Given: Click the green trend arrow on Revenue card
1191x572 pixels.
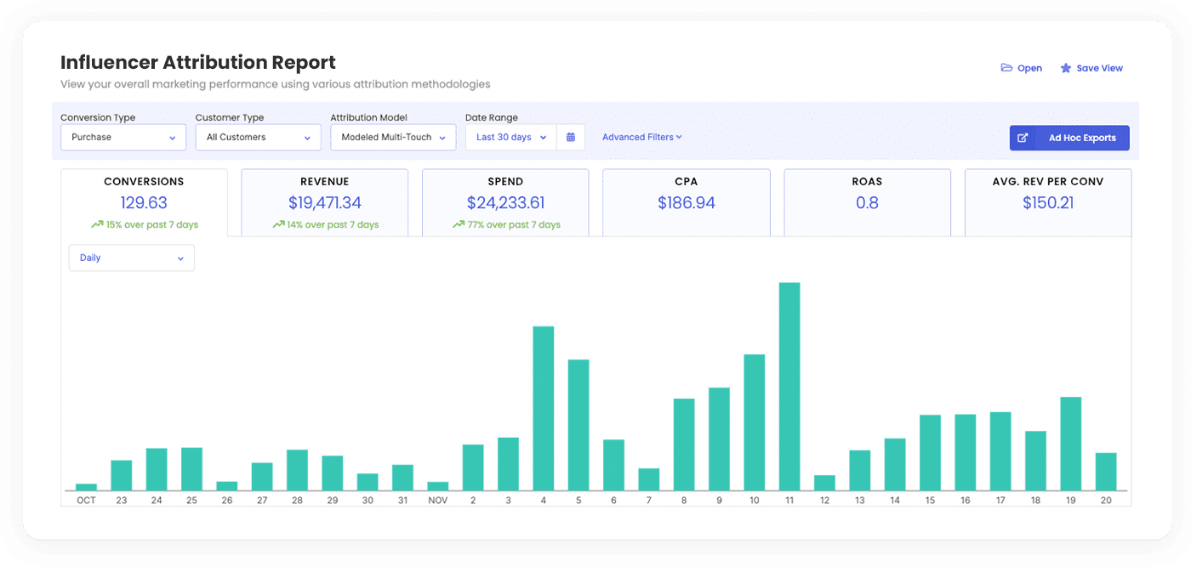Looking at the screenshot, I should pos(277,224).
